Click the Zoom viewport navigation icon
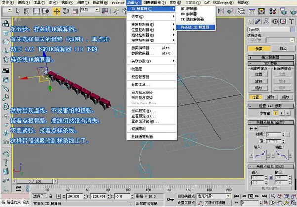 point(273,196)
